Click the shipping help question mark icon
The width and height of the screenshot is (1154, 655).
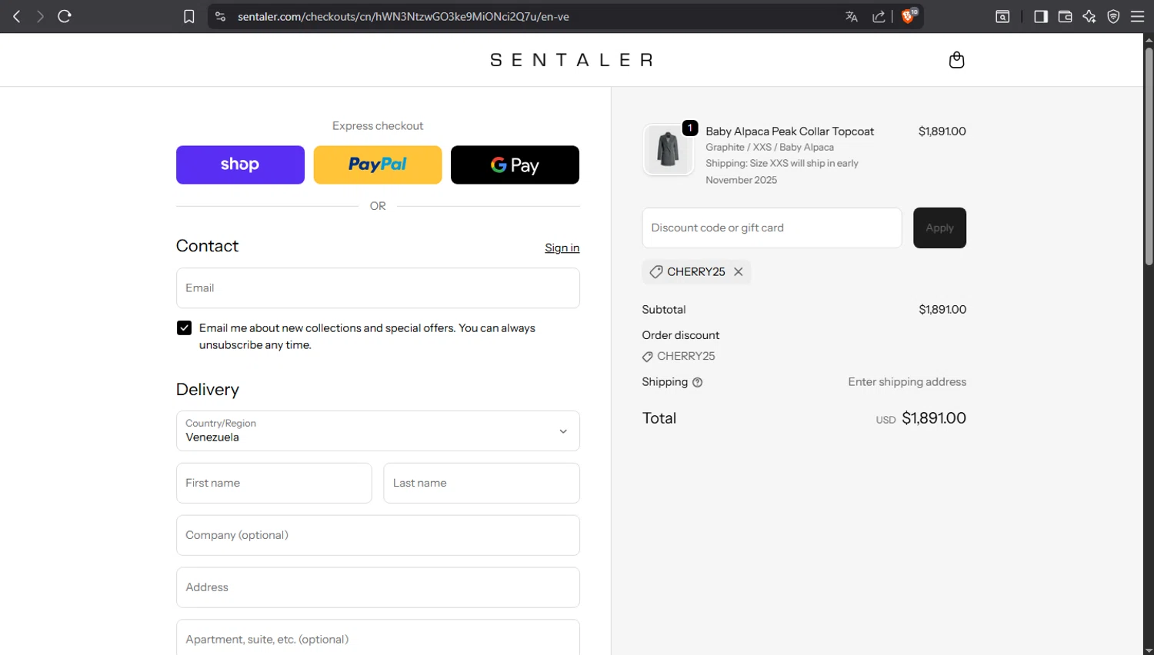tap(697, 382)
